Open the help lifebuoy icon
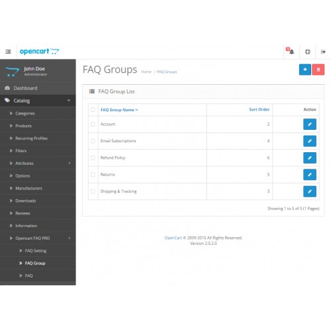This screenshot has height=331, width=331. tap(308, 52)
